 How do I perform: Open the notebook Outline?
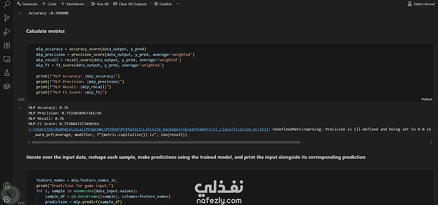(x=162, y=4)
